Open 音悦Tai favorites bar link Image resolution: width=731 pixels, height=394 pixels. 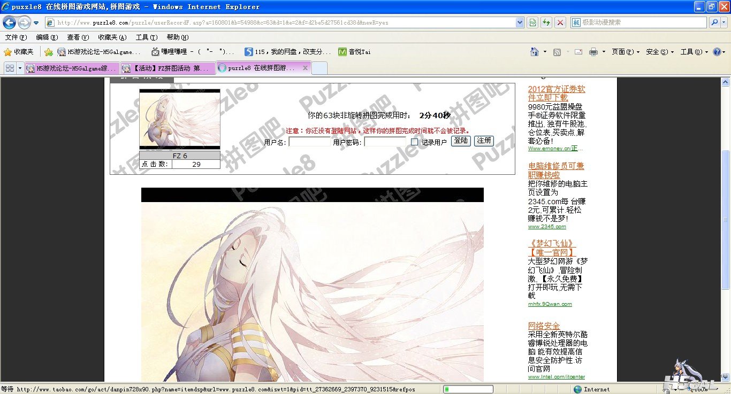[354, 52]
